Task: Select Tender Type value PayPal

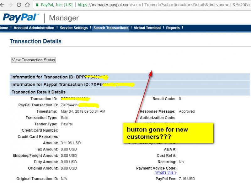Action: 67,124
